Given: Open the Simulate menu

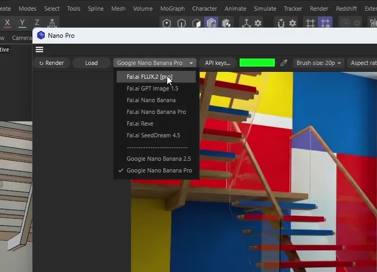Looking at the screenshot, I should [x=265, y=9].
